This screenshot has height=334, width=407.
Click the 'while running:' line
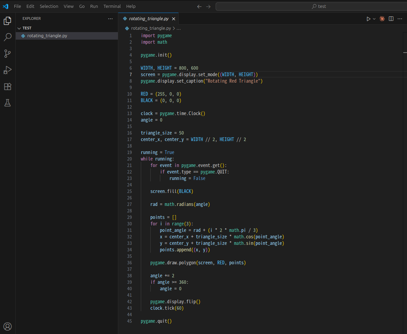point(157,159)
